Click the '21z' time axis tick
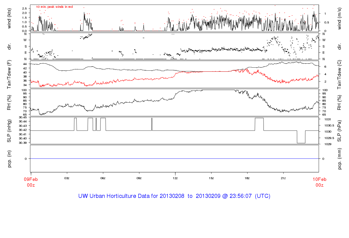 coord(283,178)
